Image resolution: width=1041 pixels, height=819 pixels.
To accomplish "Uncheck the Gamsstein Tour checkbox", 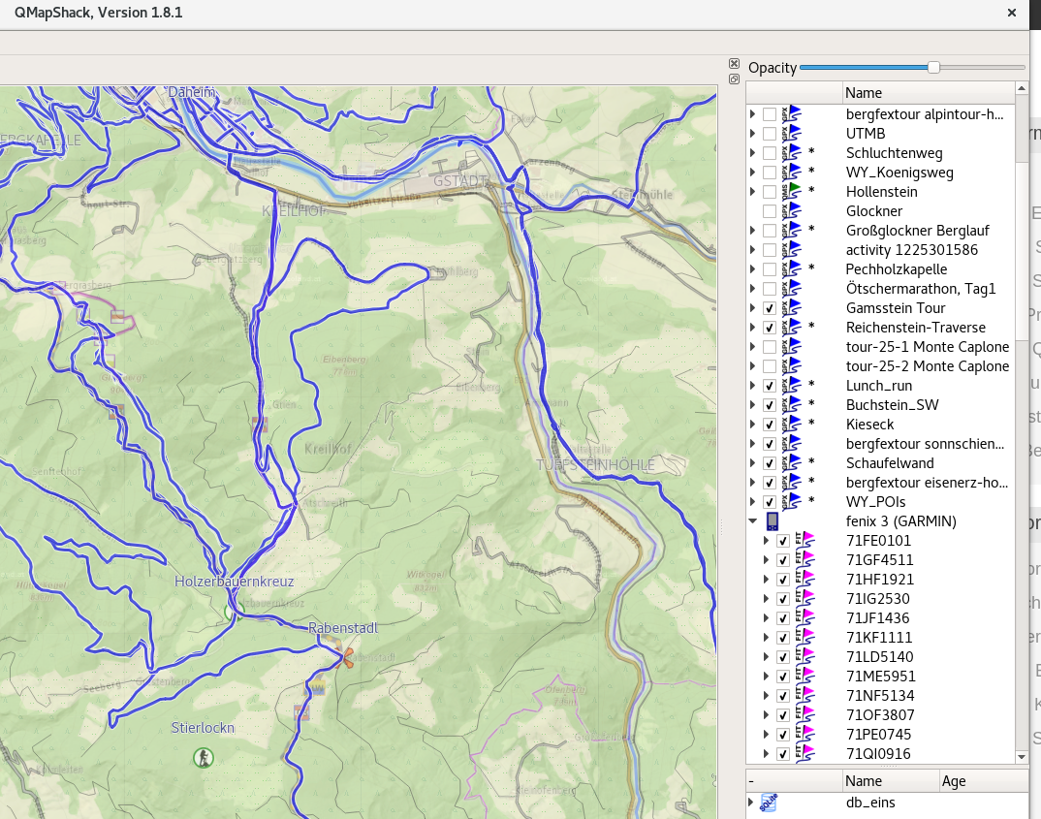I will tap(770, 308).
